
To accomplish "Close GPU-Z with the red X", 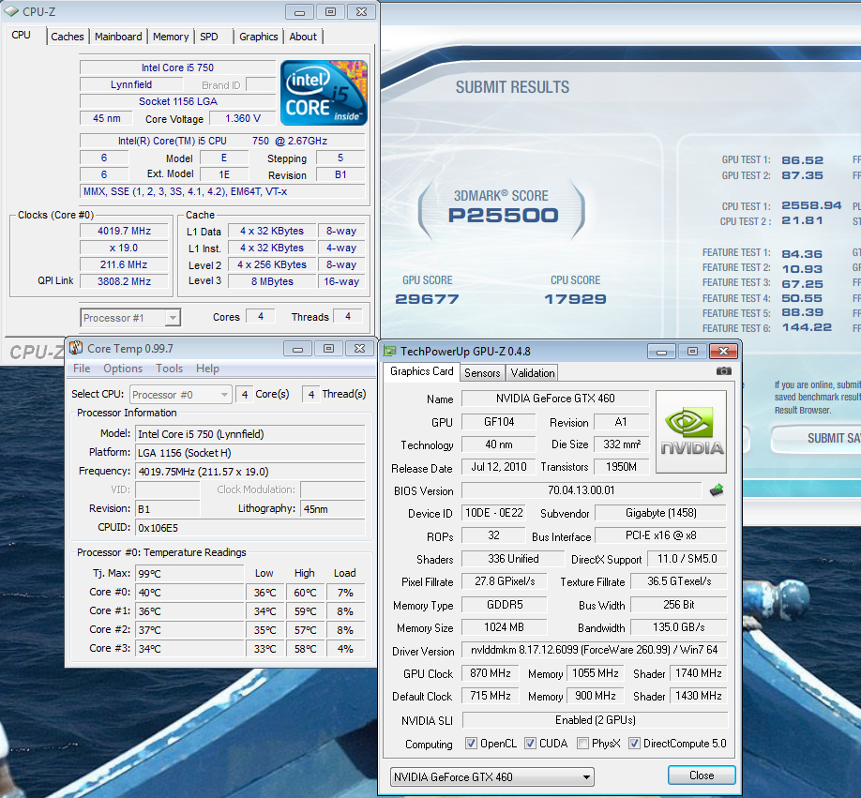I will tap(723, 352).
